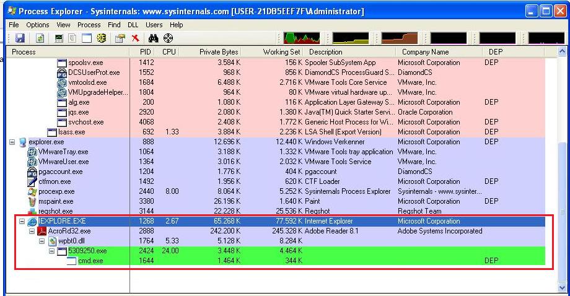Image resolution: width=570 pixels, height=296 pixels.
Task: Click the orange physical memory graph
Action: click(400, 38)
